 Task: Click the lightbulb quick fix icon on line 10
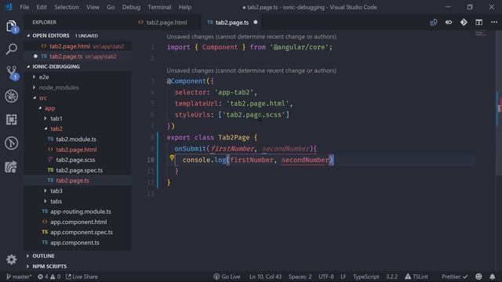172,157
